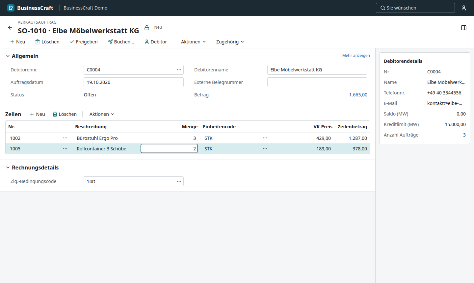Open Einheitencode lookup for Rollcontainer 3 Schübe
474x283 pixels.
(265, 149)
